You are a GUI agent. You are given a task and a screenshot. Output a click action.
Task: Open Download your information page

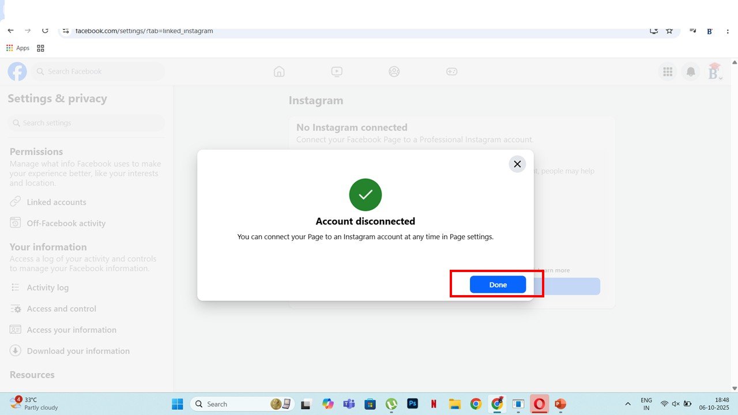pyautogui.click(x=78, y=351)
